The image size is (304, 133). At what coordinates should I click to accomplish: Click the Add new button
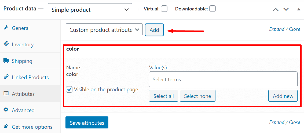click(283, 96)
